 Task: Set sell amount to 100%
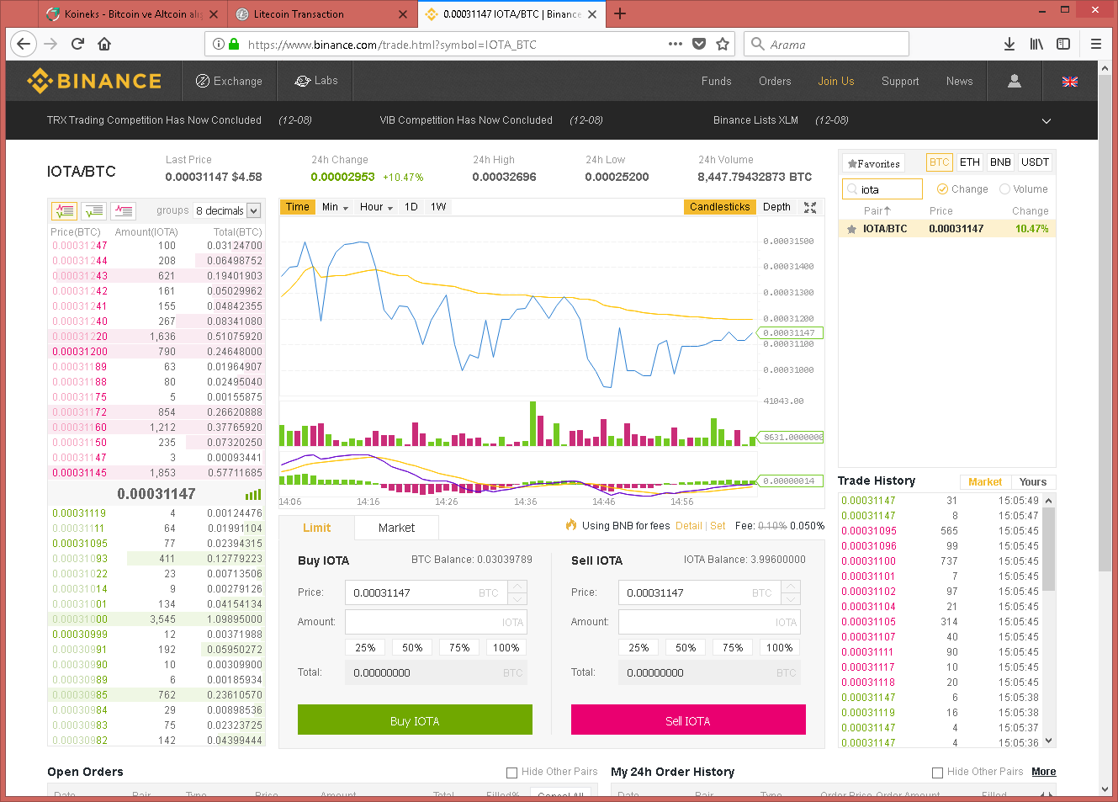pyautogui.click(x=780, y=648)
